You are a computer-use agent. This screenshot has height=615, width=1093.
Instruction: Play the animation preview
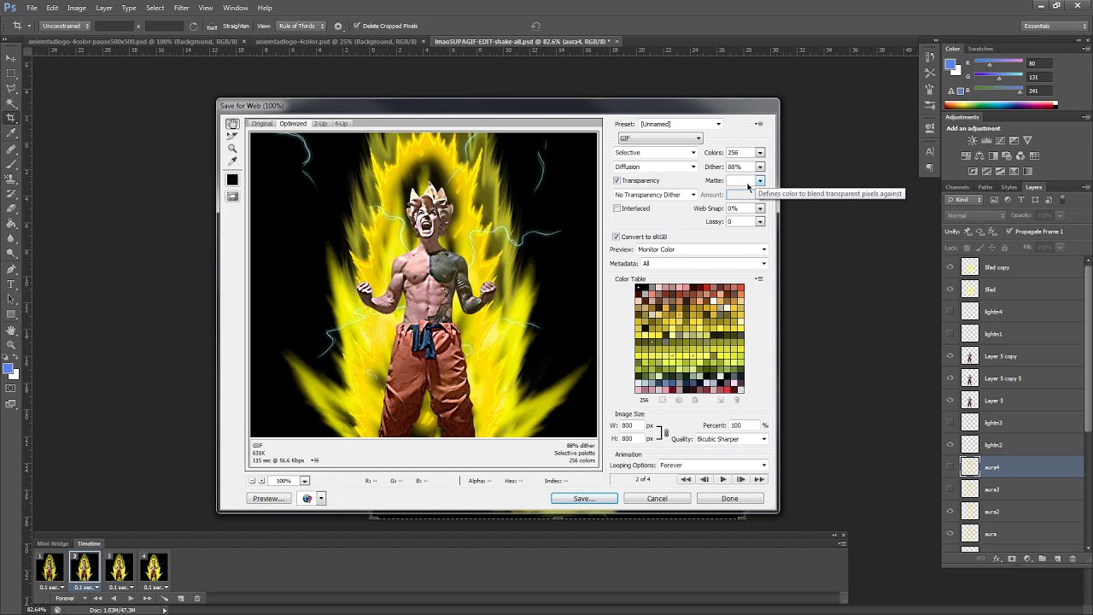tap(723, 479)
